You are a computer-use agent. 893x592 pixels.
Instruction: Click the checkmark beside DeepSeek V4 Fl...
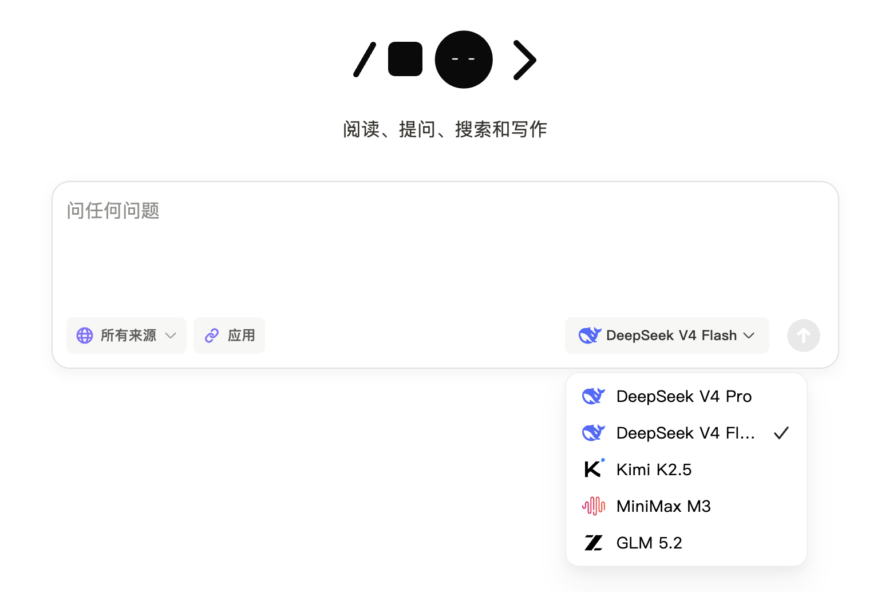[x=781, y=433]
